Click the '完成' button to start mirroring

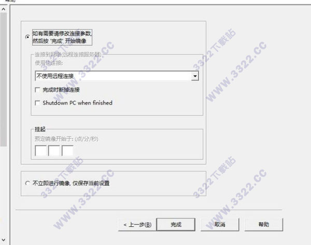click(x=176, y=225)
